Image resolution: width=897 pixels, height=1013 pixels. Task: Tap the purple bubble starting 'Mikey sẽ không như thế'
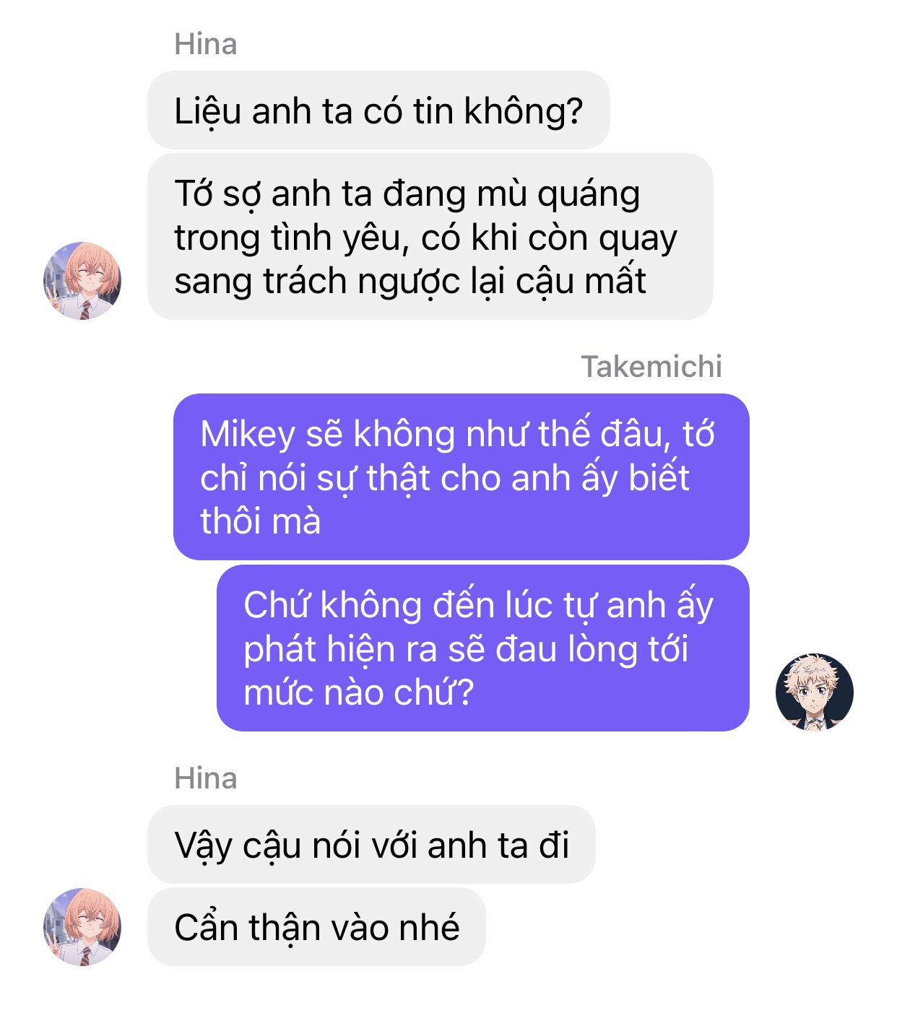point(461,477)
